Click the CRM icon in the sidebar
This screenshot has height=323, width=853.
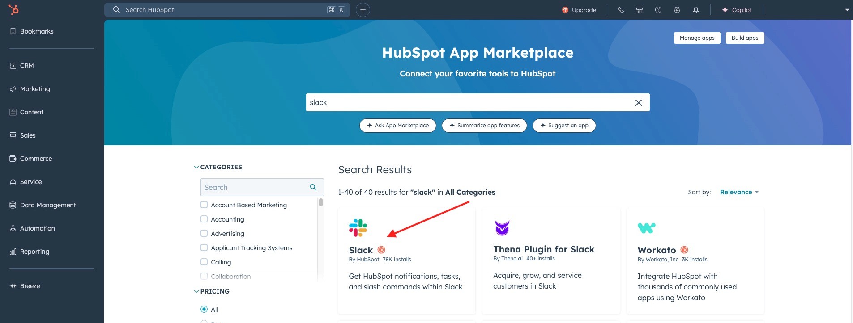point(13,66)
